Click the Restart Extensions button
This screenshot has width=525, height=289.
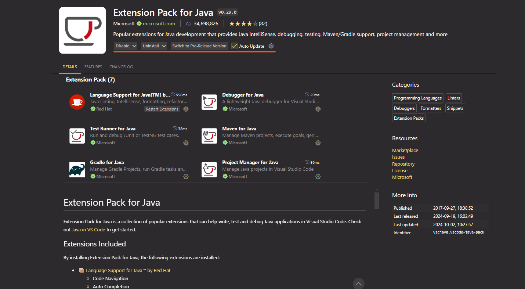pyautogui.click(x=162, y=109)
